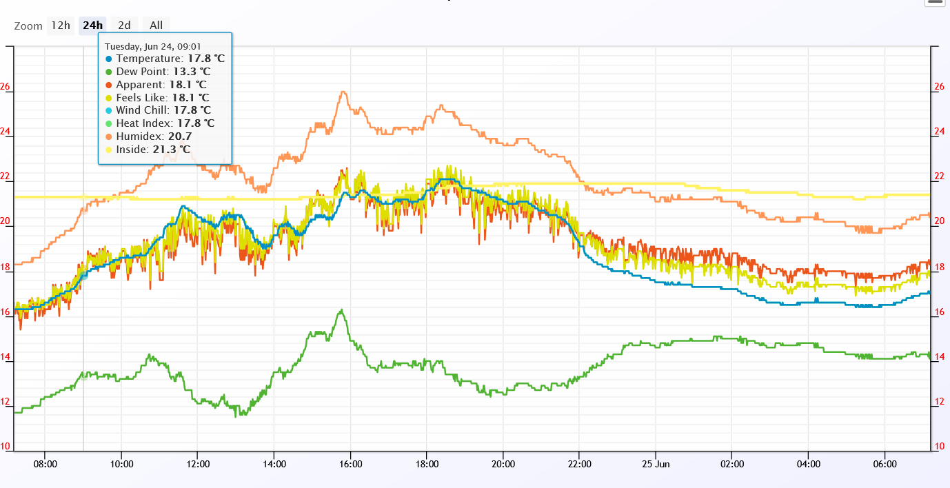Click the Dew Point peak near 16:00
This screenshot has height=488, width=950.
341,310
